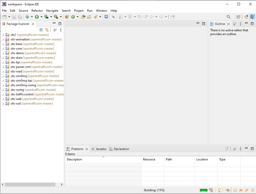Click the magnifier search icon at top right
Screen dimensions: 256x194
tap(229, 17)
